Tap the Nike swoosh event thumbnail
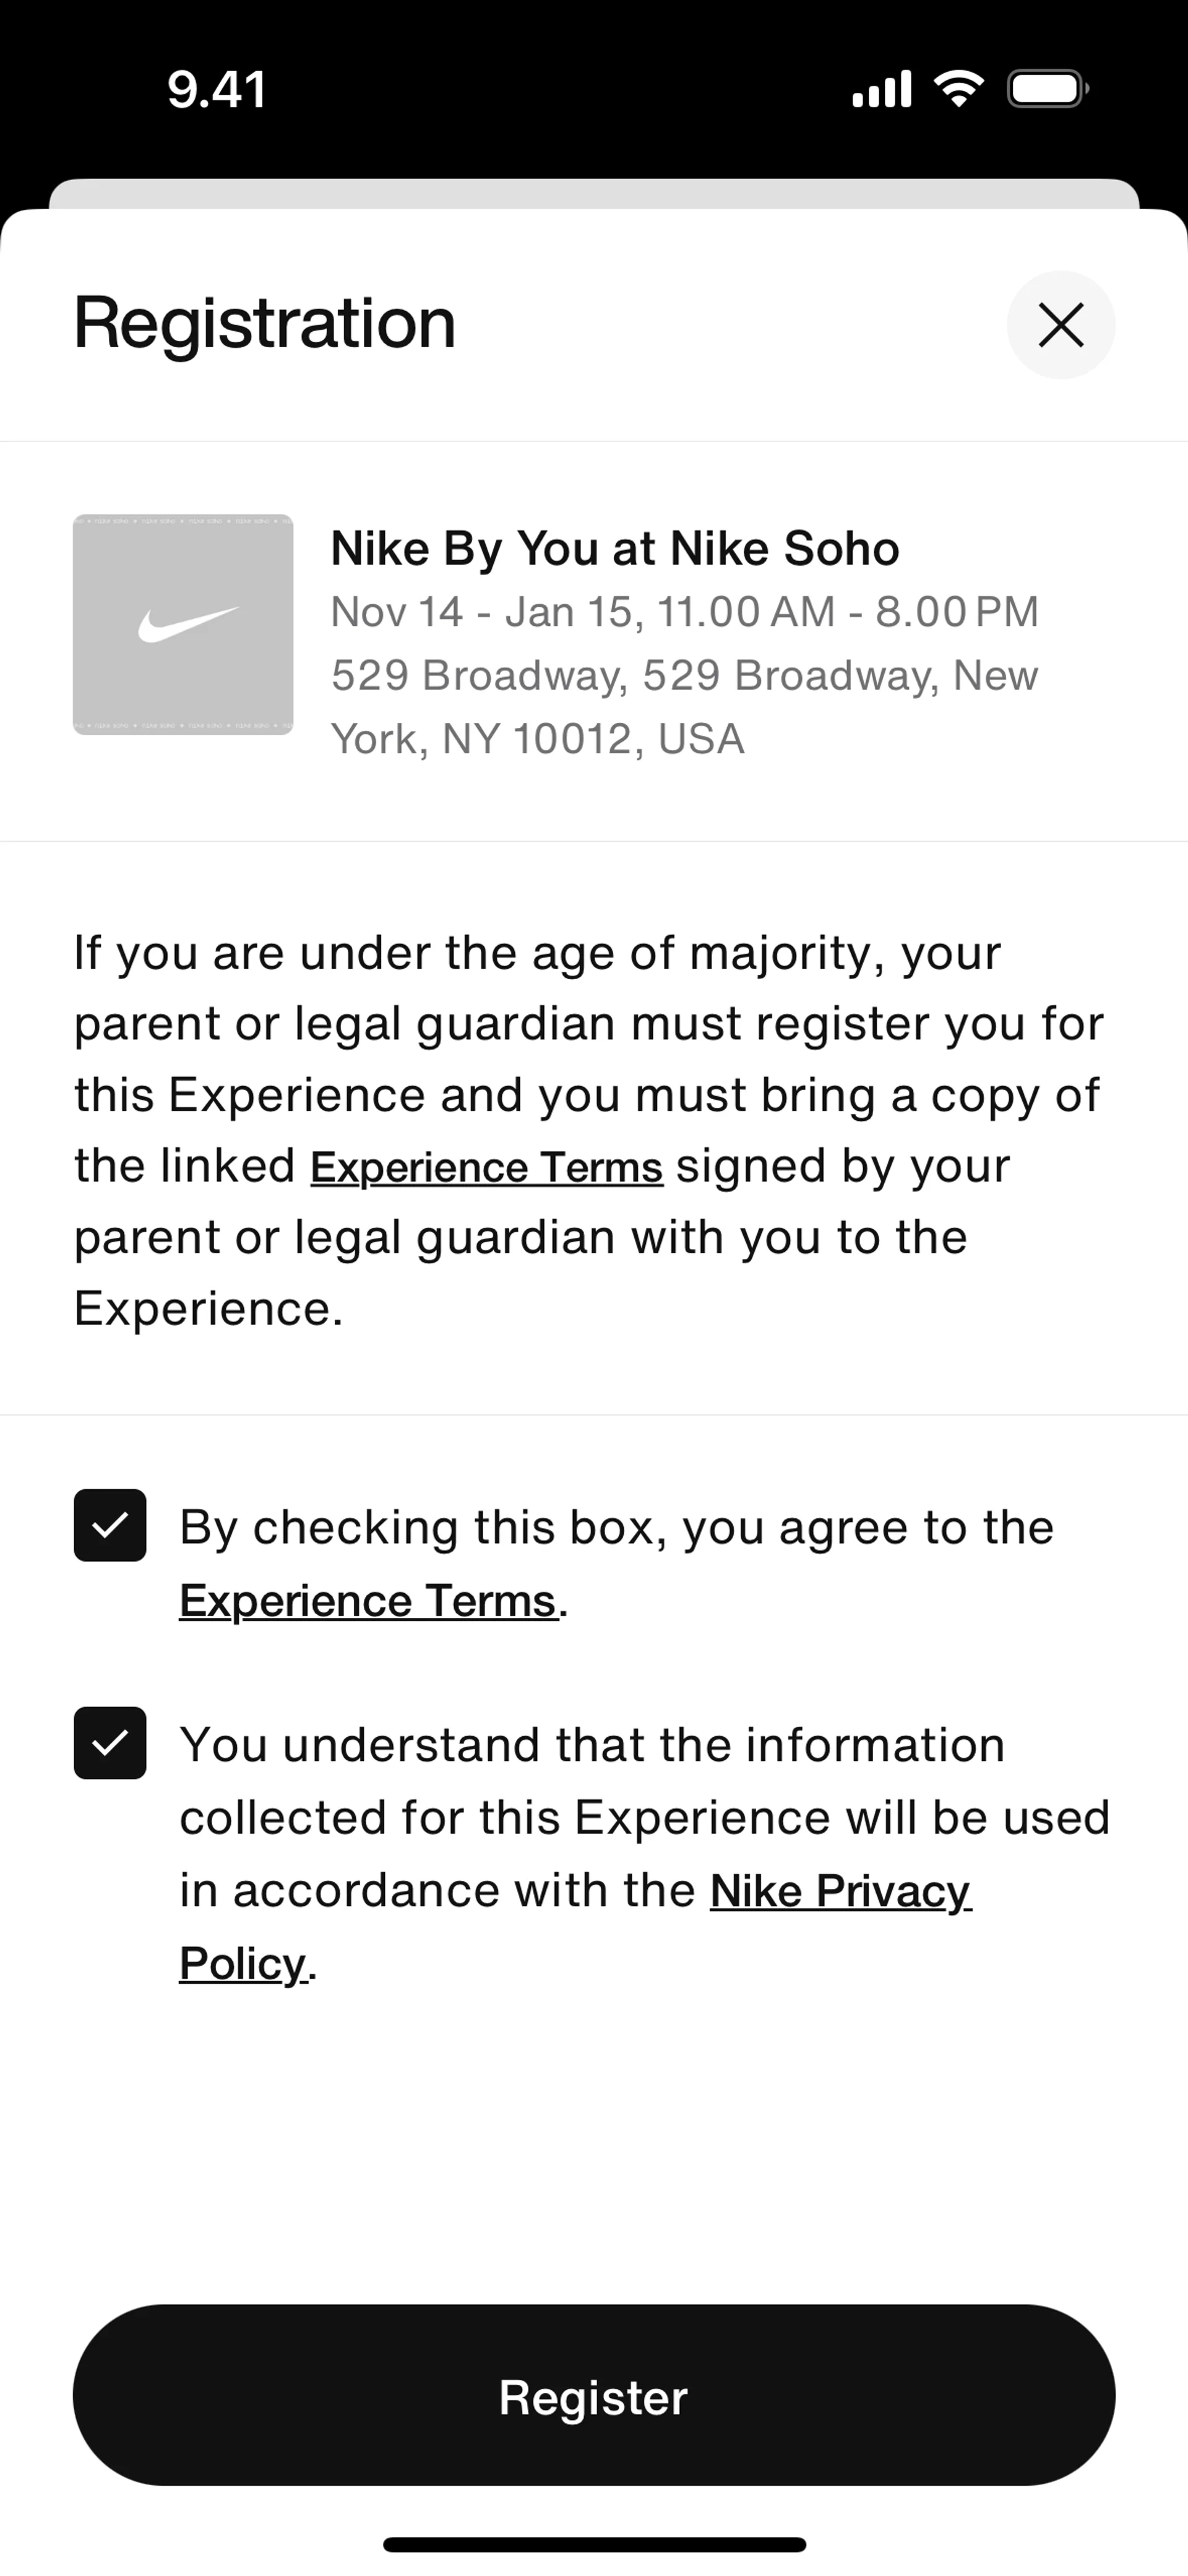The width and height of the screenshot is (1188, 2576). (183, 625)
